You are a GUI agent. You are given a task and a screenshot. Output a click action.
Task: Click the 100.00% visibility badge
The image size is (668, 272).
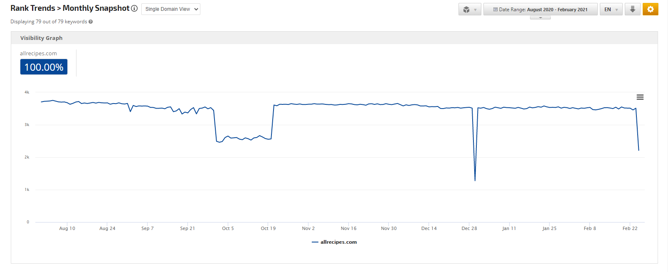pos(44,67)
